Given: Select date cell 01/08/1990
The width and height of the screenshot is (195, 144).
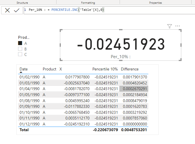Looking at the screenshot, I should (x=29, y=100).
